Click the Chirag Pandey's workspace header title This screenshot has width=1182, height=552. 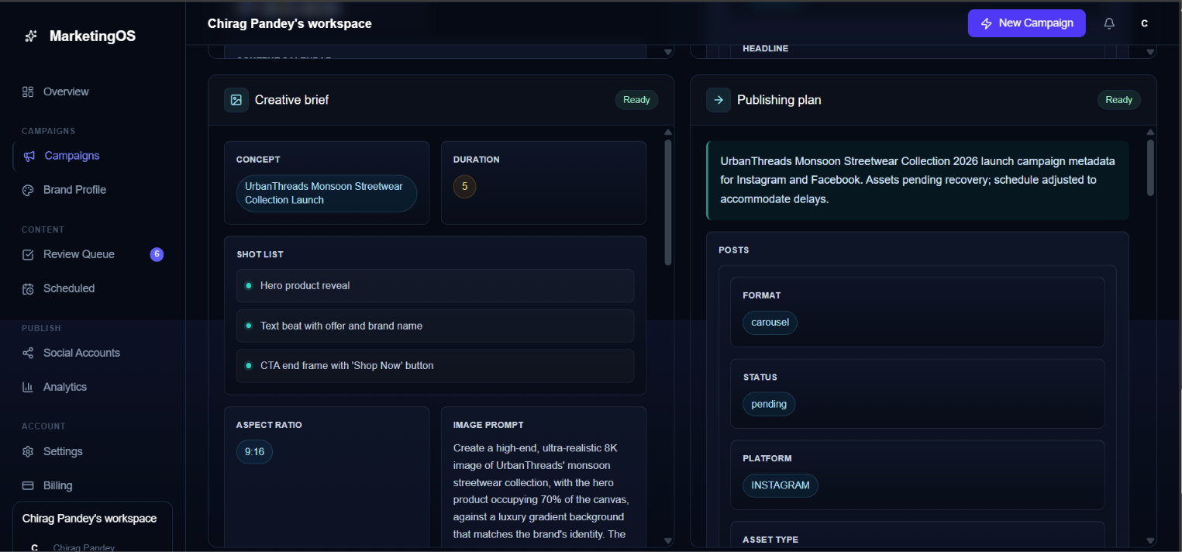(290, 23)
